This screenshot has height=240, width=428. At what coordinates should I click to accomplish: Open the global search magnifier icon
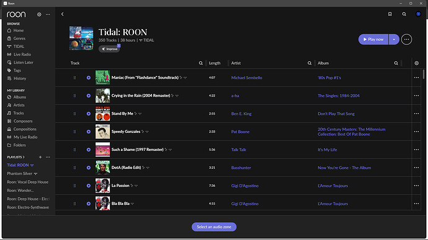[404, 14]
